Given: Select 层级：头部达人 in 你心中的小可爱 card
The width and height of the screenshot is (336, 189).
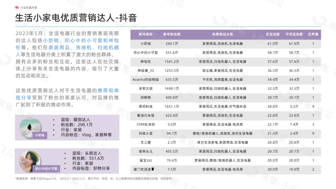Looking at the screenshot, I should [x=87, y=153].
